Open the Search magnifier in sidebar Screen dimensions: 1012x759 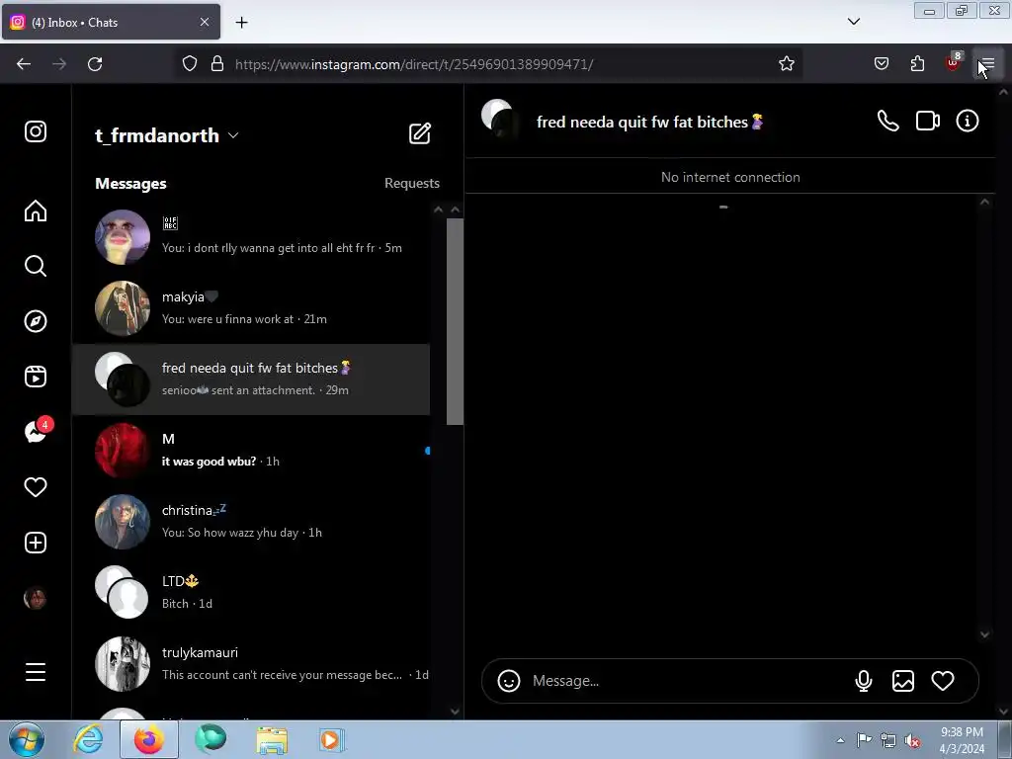point(36,266)
